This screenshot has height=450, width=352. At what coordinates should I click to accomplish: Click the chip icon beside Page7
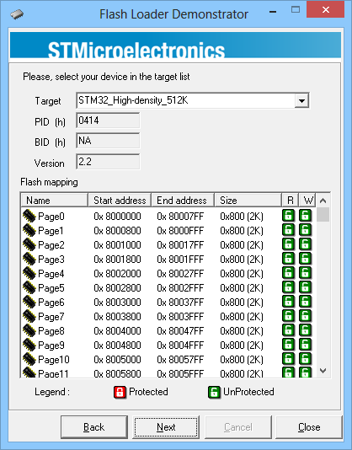click(x=29, y=316)
